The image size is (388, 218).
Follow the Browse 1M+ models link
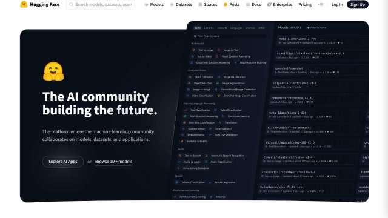(x=113, y=162)
